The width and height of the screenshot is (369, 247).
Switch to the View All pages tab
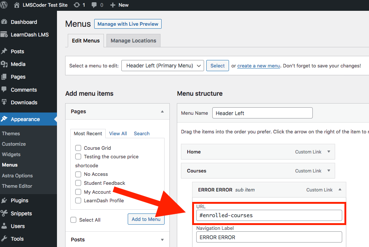[x=118, y=133]
